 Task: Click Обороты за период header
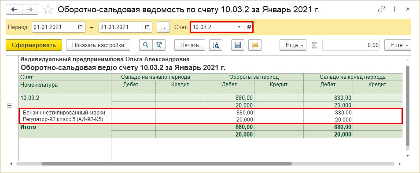pyautogui.click(x=254, y=77)
